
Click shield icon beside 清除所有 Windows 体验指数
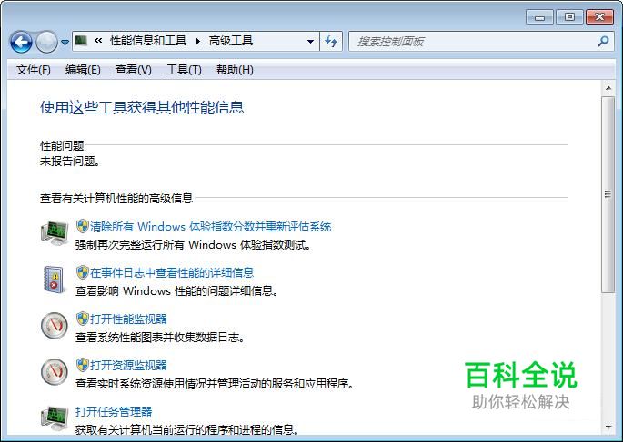(x=82, y=226)
